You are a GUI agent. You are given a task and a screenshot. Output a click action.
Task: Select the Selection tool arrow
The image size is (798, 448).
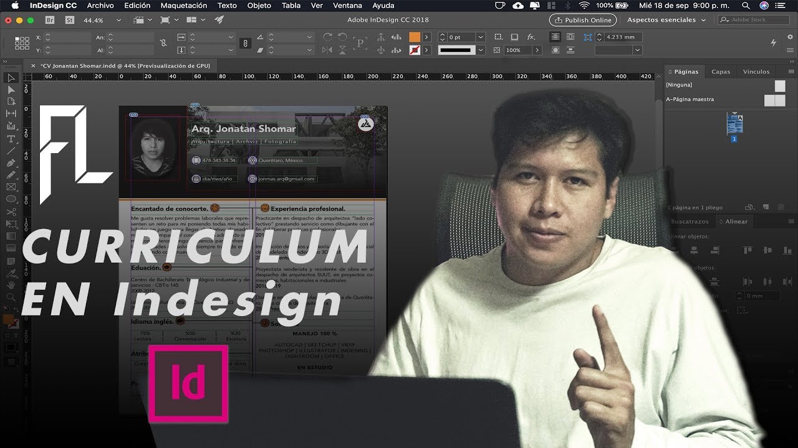(x=11, y=78)
